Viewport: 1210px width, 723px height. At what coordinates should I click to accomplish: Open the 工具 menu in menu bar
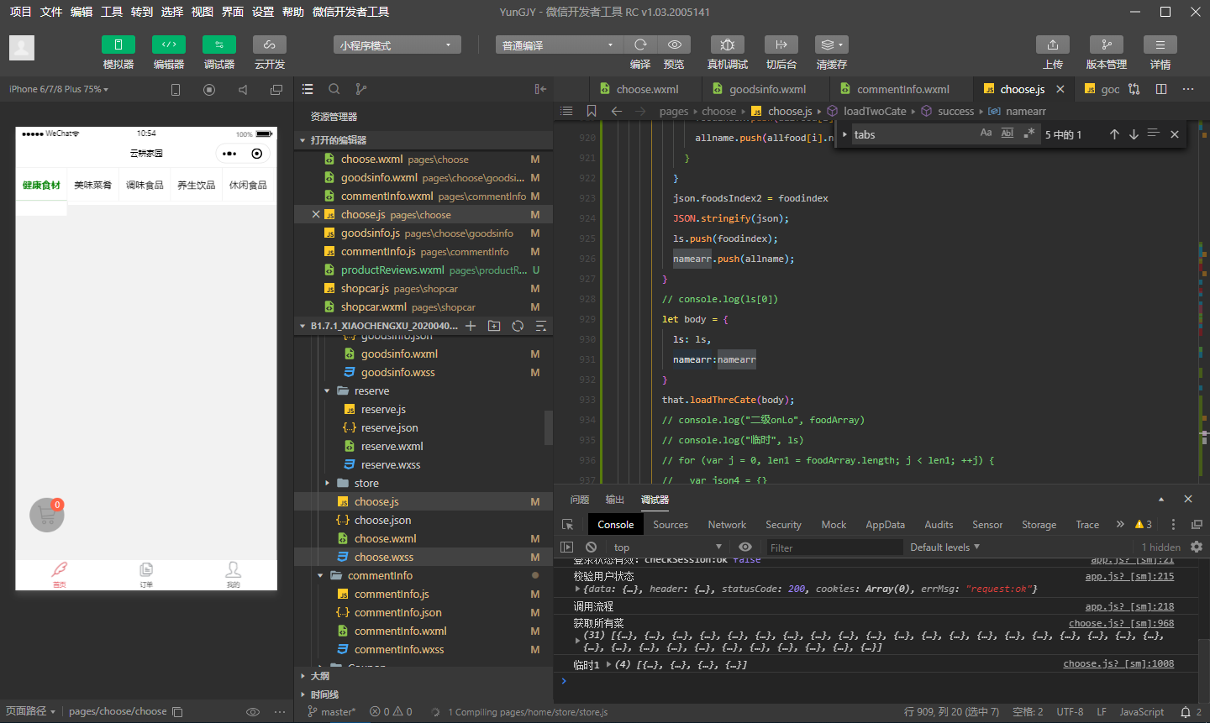pyautogui.click(x=112, y=12)
